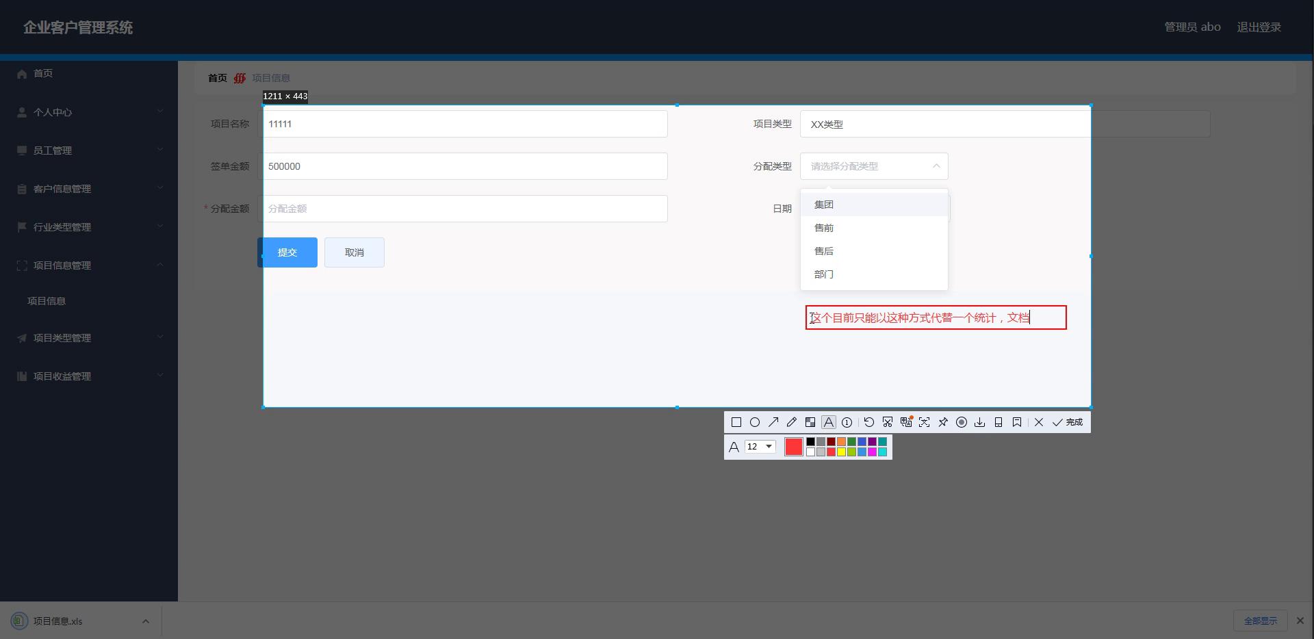Image resolution: width=1314 pixels, height=639 pixels.
Task: Pick the pencil freehand tool
Action: (792, 422)
